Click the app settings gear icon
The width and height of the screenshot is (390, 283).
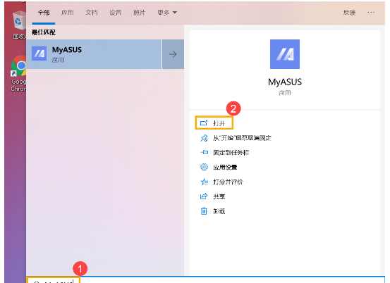coord(204,167)
